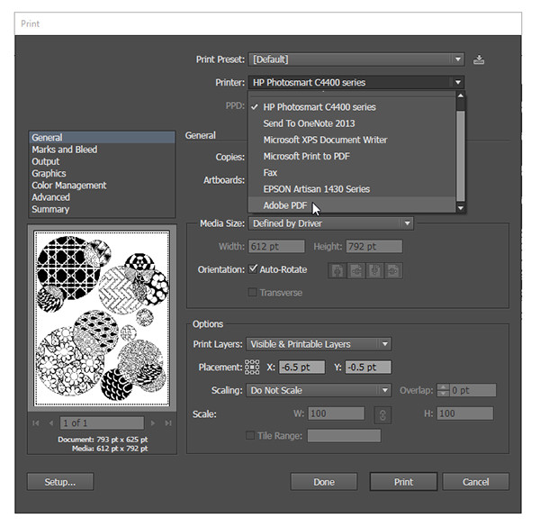Click the landscape left orientation icon
The height and width of the screenshot is (527, 540).
tap(356, 270)
